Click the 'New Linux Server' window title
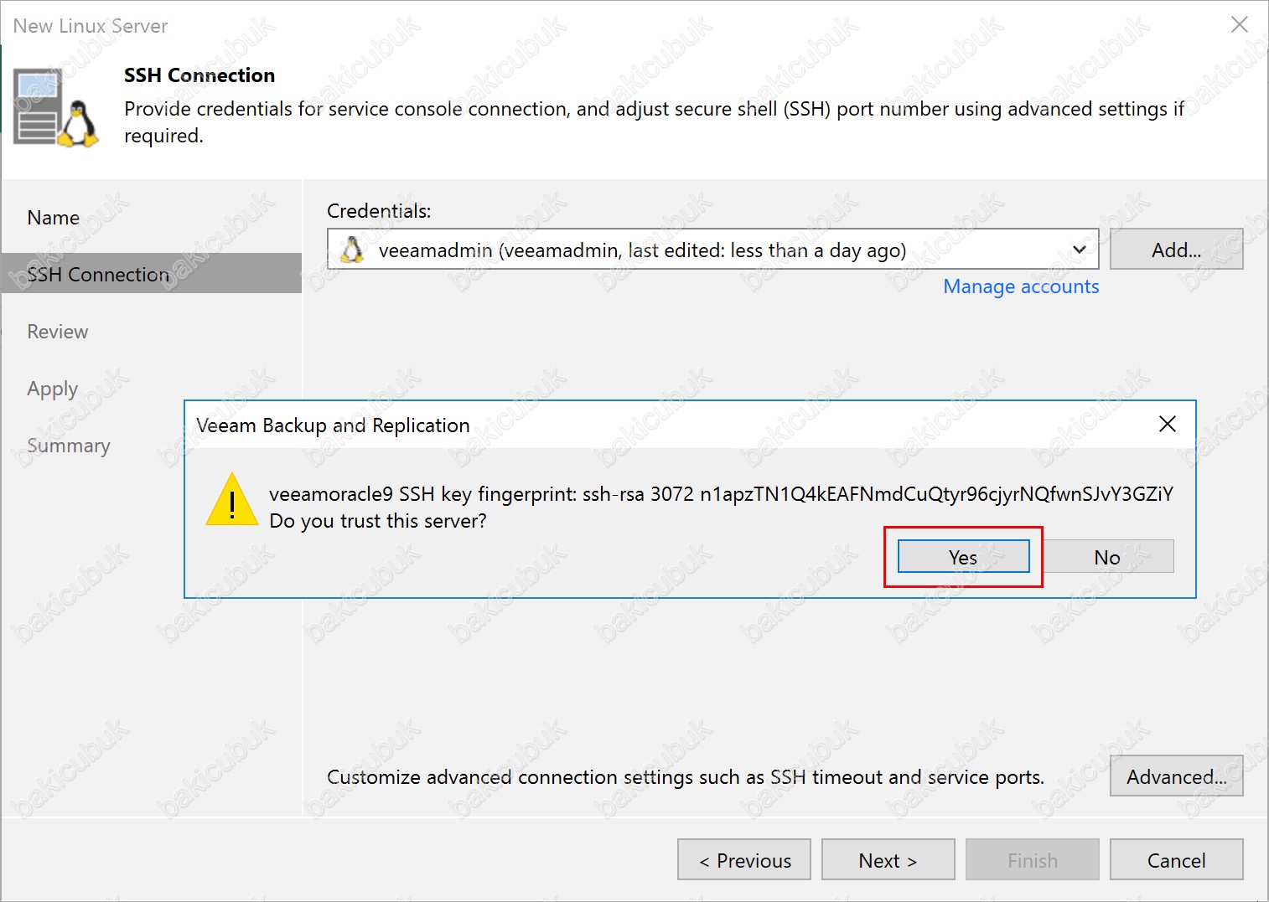Screen dimensions: 1269x902 coord(91,26)
